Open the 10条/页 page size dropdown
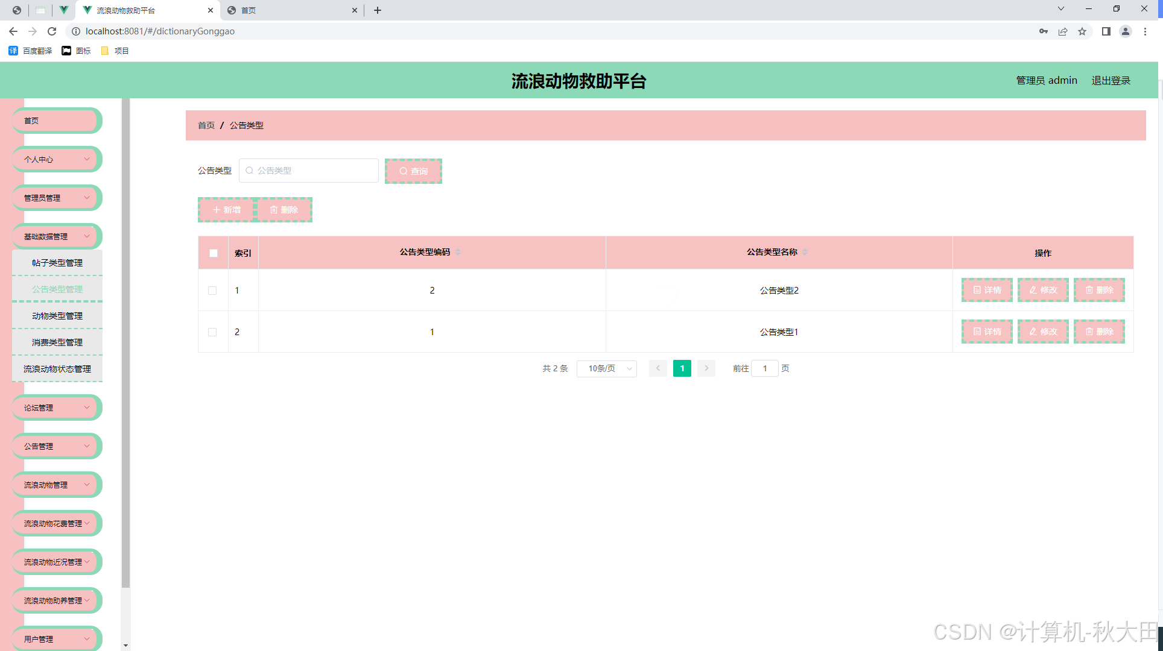1163x651 pixels. coord(606,368)
